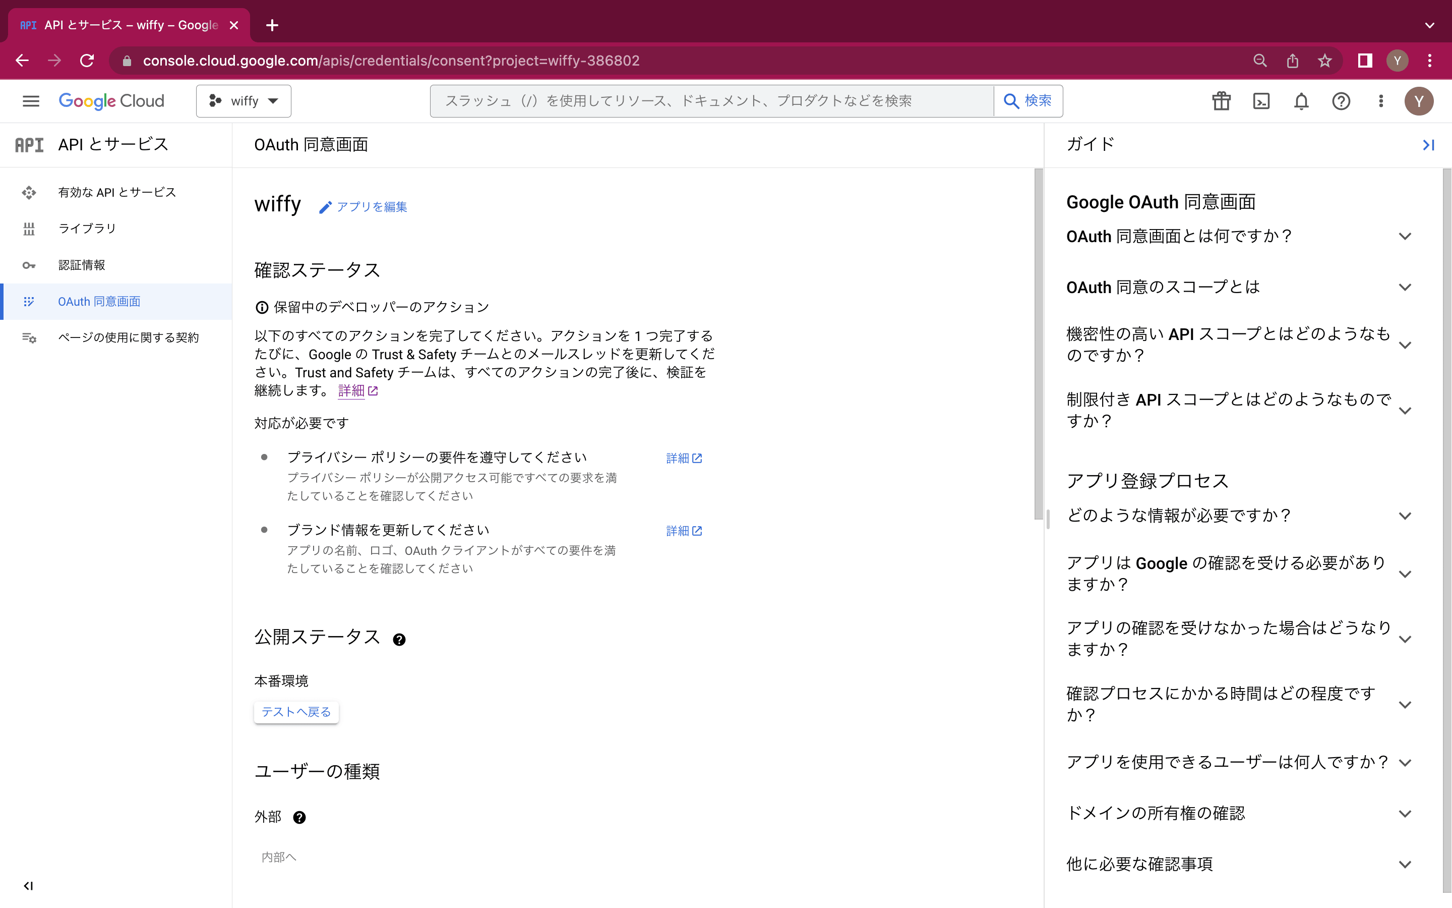Go back with the browser back arrow
Image resolution: width=1452 pixels, height=908 pixels.
(22, 61)
